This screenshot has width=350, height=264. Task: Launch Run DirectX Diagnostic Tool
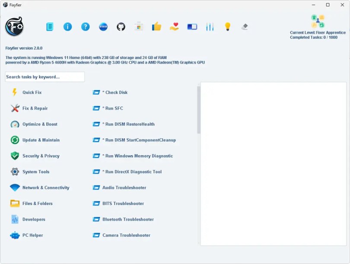point(127,172)
